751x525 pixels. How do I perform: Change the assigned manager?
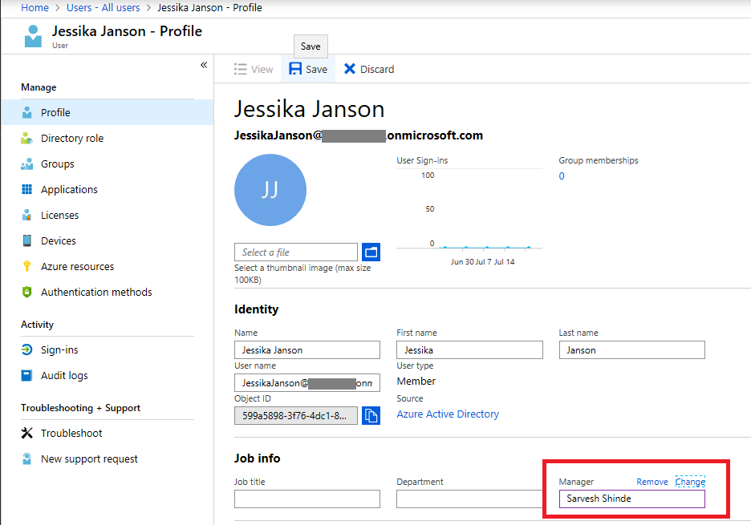[689, 481]
